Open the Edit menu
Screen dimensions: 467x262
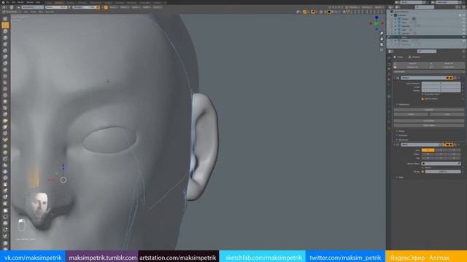(13, 2)
